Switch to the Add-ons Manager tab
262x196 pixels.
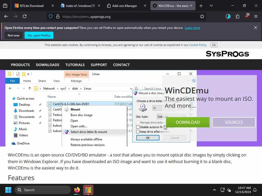125,6
